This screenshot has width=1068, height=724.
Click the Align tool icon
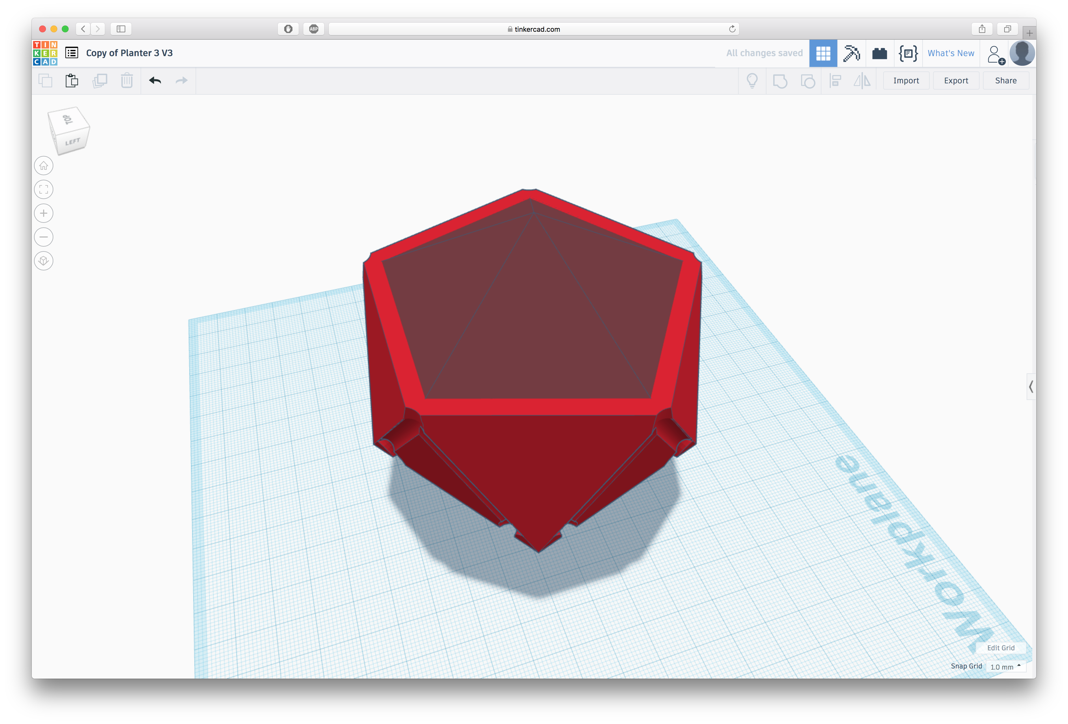click(x=835, y=81)
